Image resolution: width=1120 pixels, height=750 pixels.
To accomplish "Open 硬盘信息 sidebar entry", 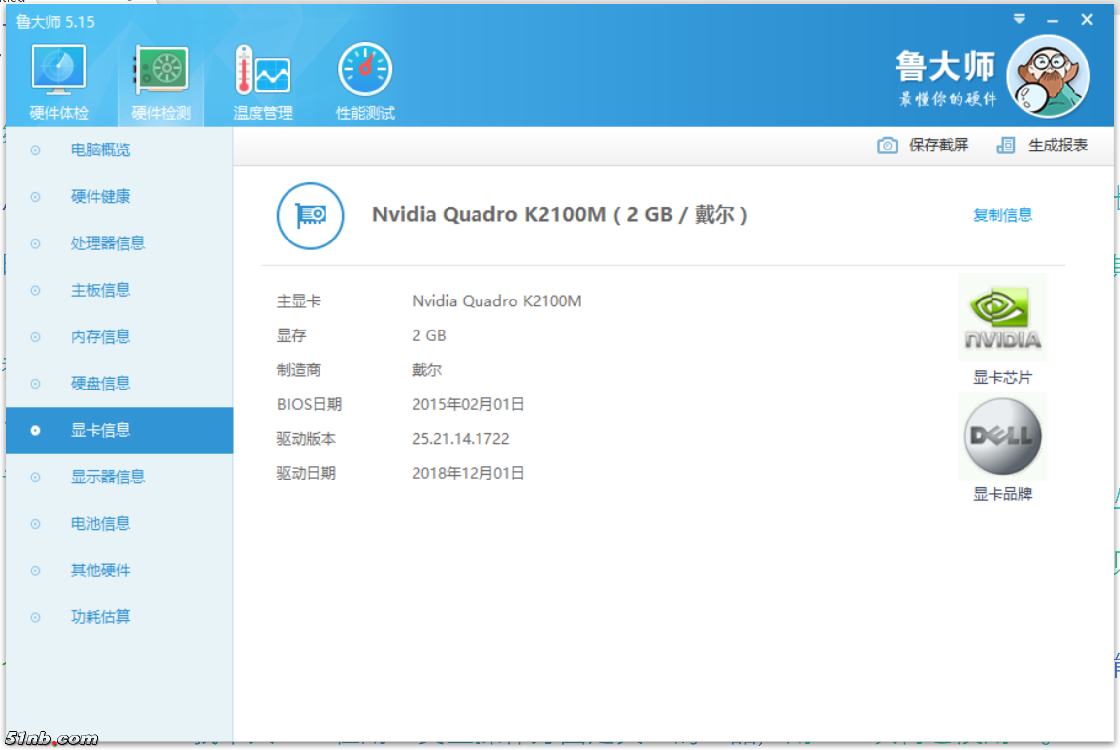I will [100, 384].
